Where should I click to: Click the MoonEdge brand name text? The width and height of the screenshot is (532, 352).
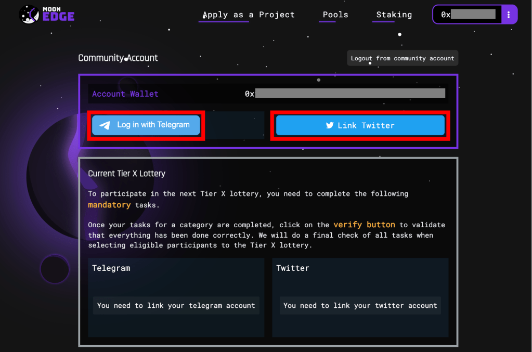[x=59, y=15]
